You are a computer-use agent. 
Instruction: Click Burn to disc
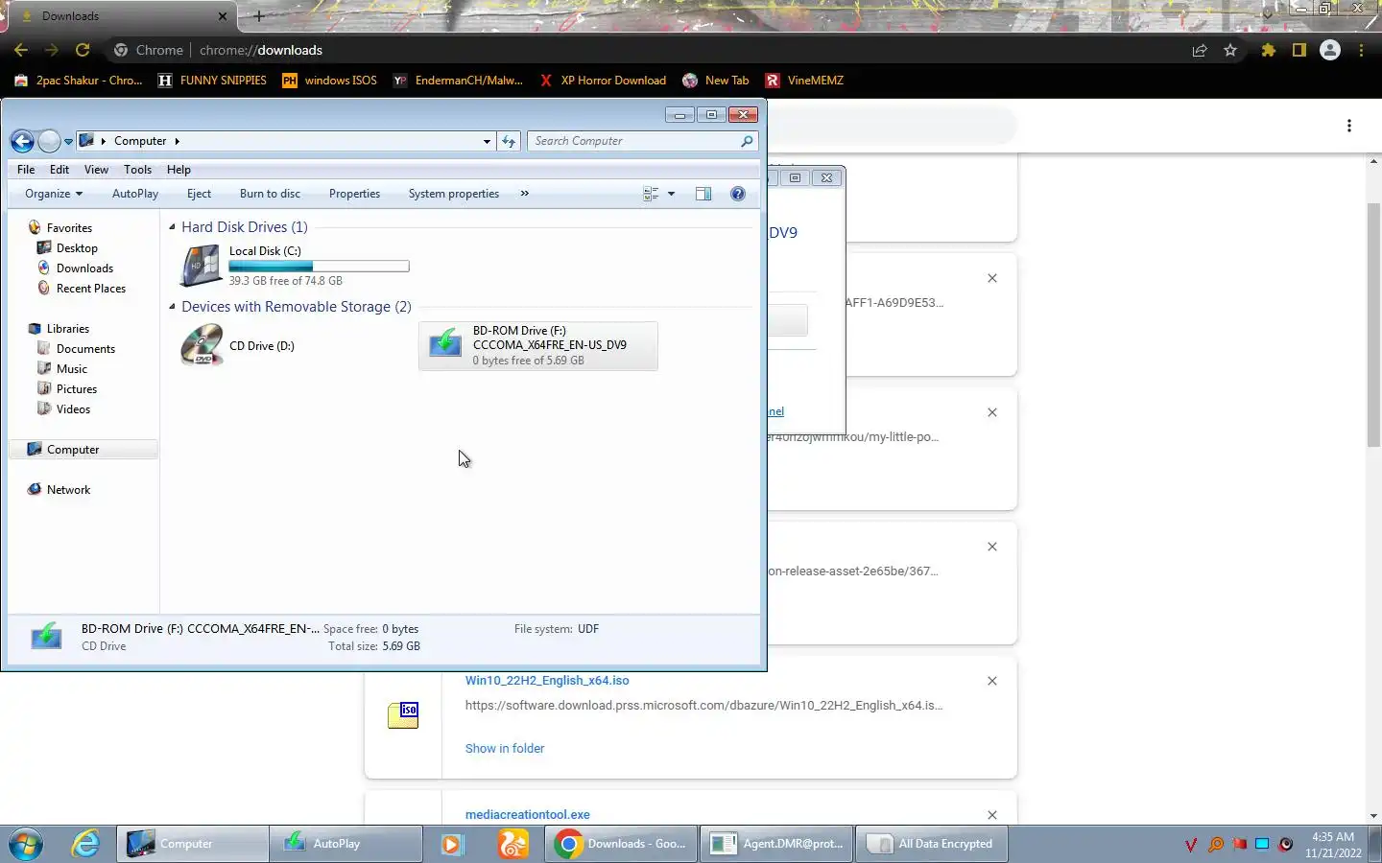click(270, 194)
